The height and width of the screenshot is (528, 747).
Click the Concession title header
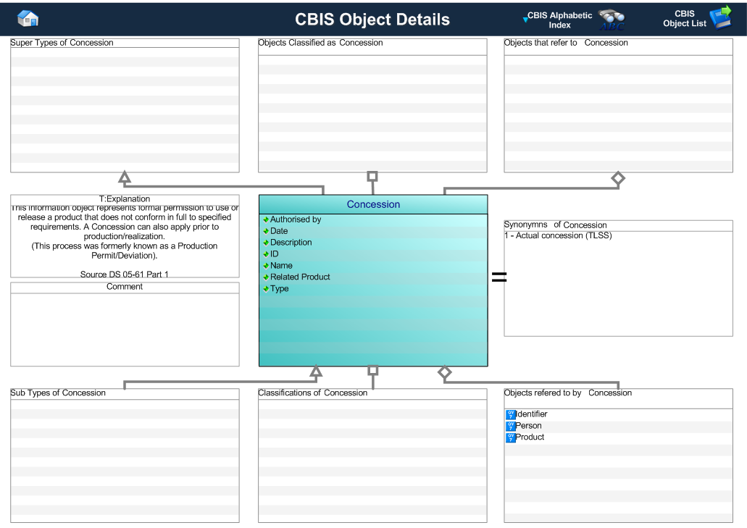click(373, 205)
